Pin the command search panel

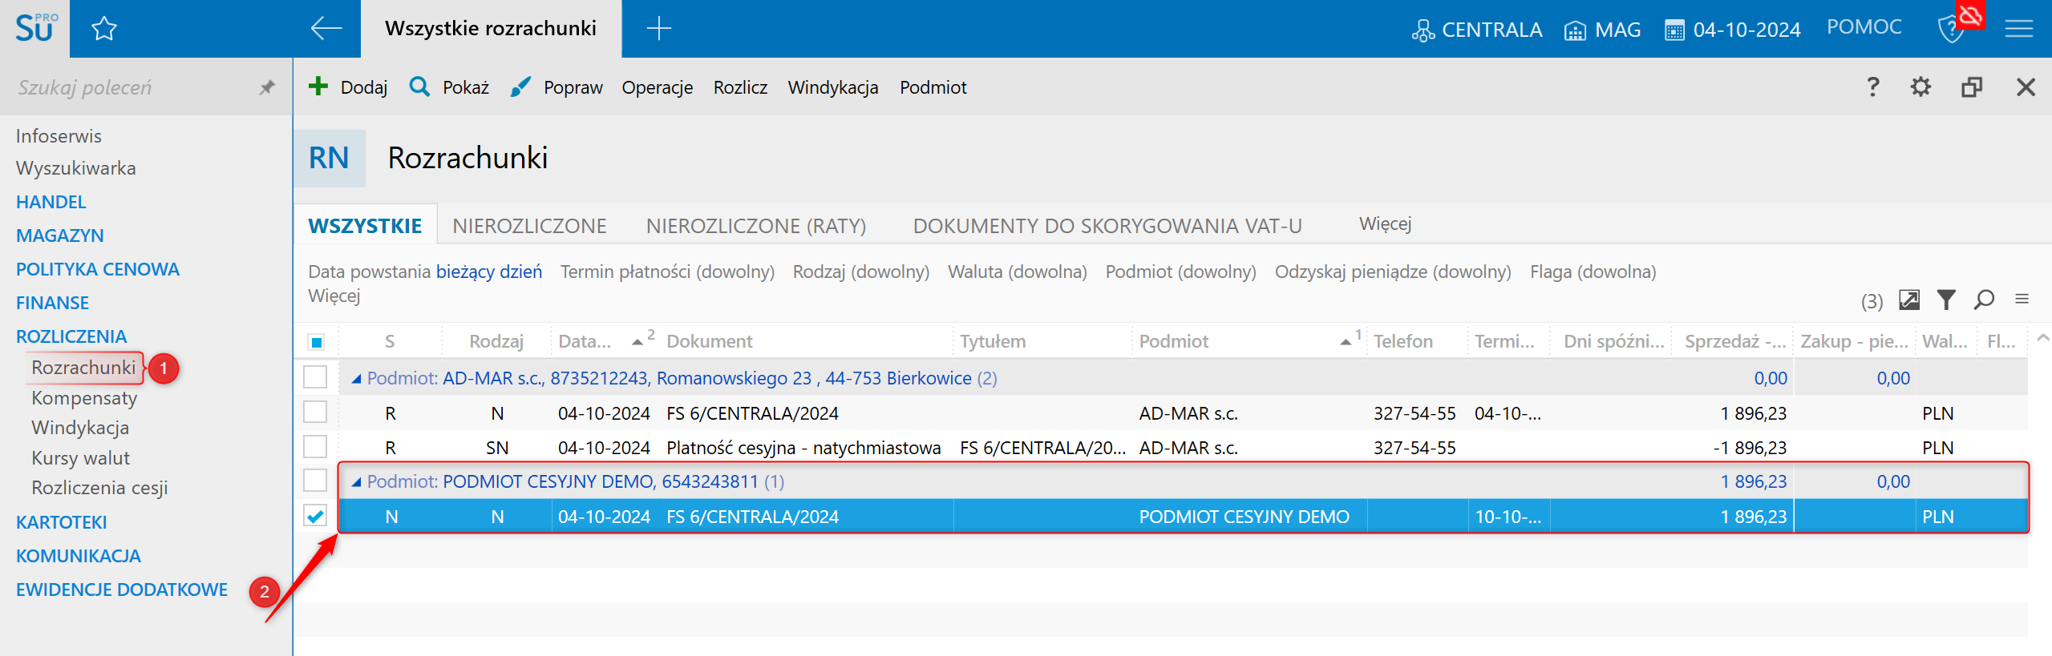coord(267,87)
